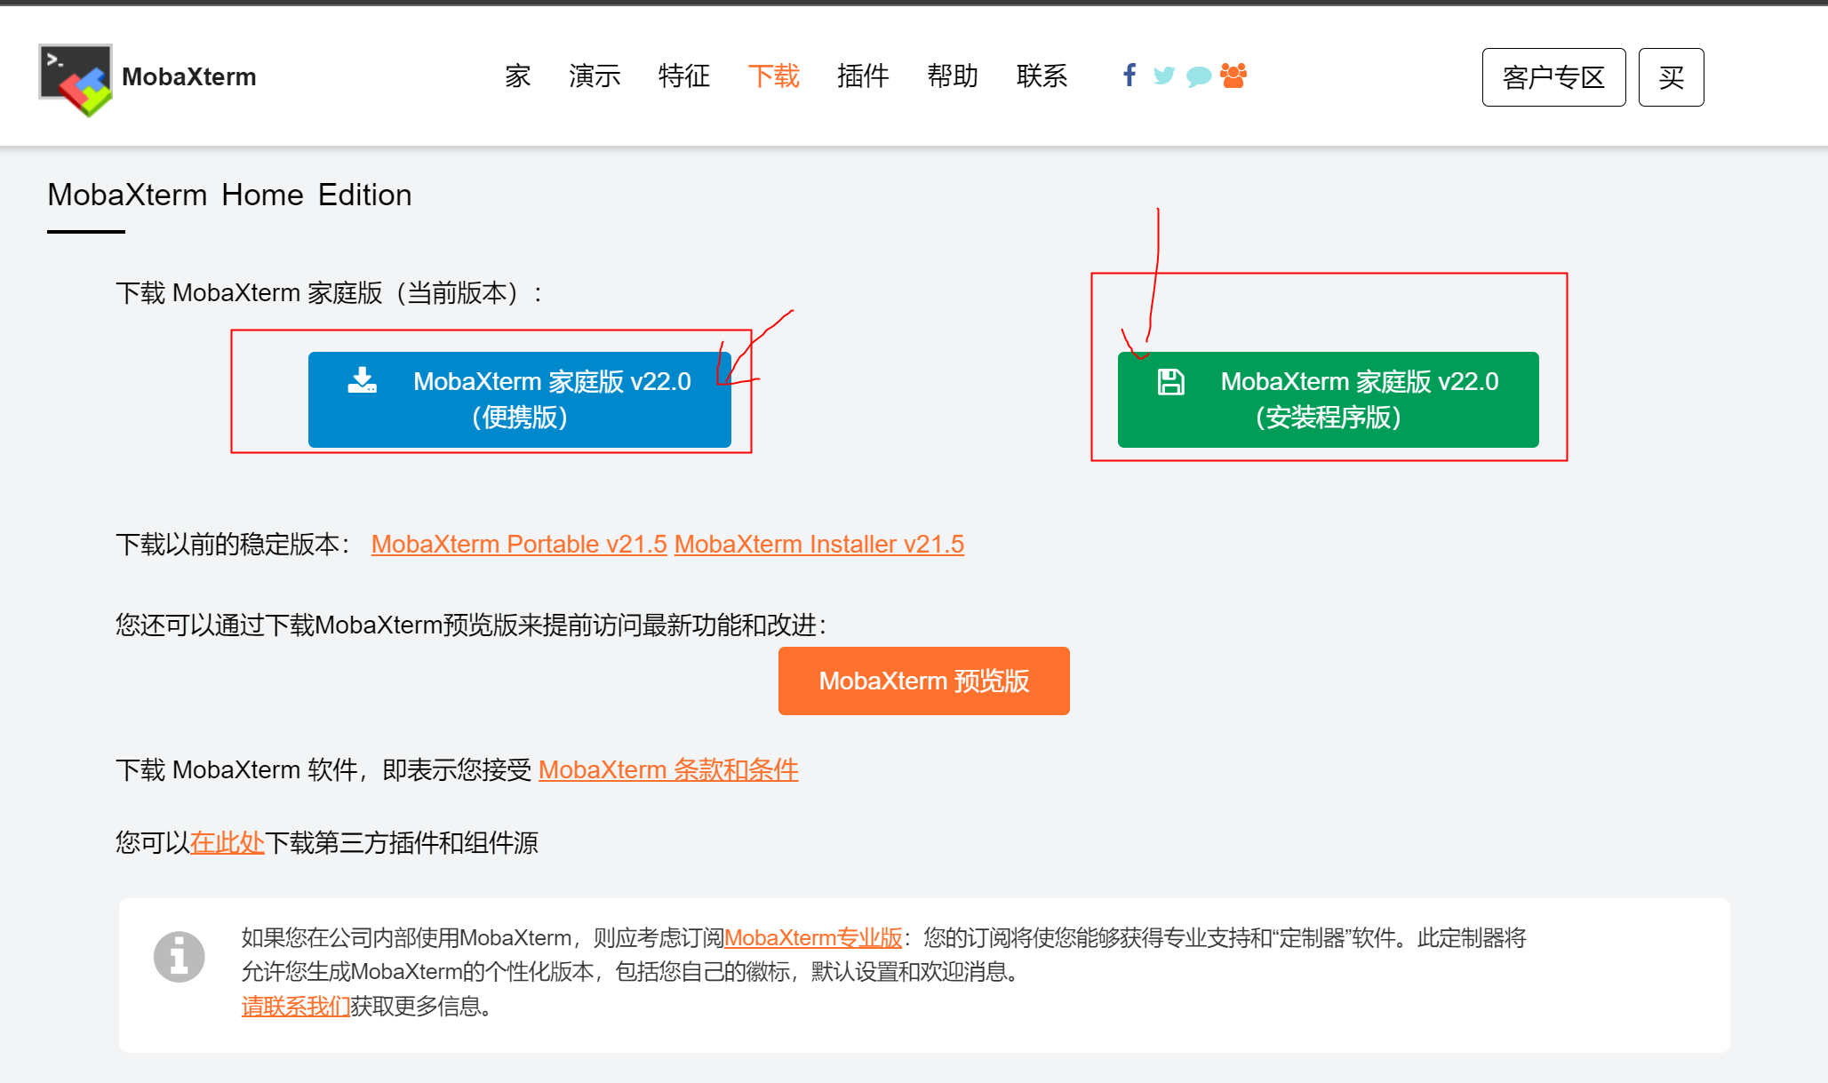Click the MobaXterm logo icon
Screen dimensions: 1828x1083
point(76,79)
